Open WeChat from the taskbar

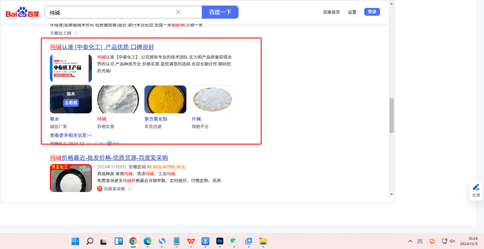234,241
